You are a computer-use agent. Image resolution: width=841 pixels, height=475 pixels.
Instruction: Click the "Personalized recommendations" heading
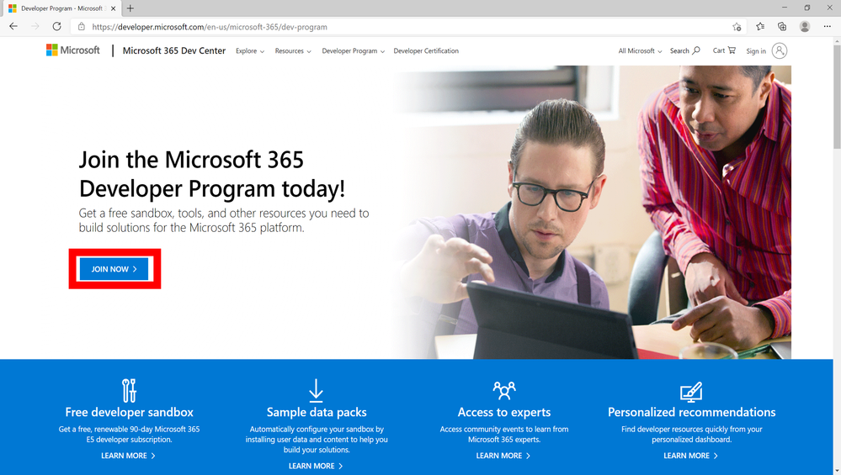[x=691, y=412]
